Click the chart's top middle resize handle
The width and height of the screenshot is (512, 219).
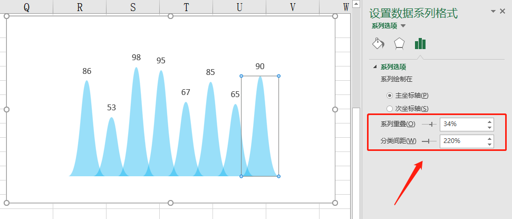[170, 16]
